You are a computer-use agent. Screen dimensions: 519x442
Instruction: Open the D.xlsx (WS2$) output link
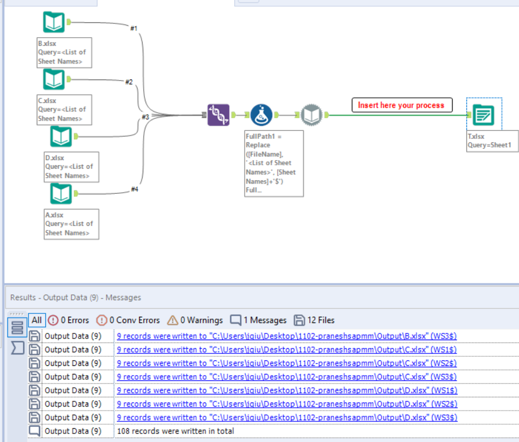pyautogui.click(x=287, y=404)
